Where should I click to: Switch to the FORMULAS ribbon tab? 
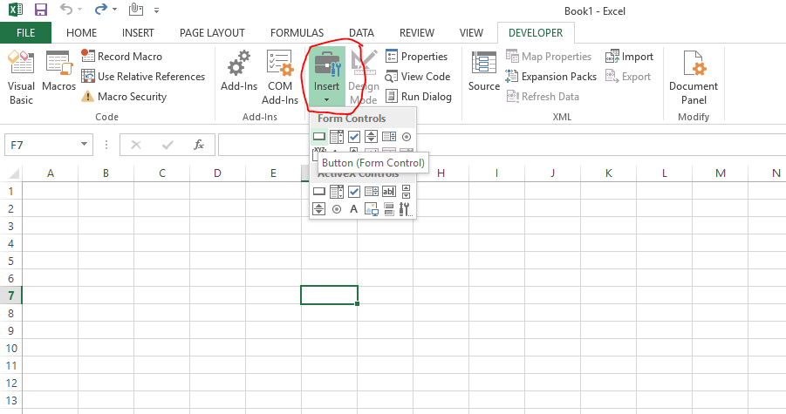297,33
